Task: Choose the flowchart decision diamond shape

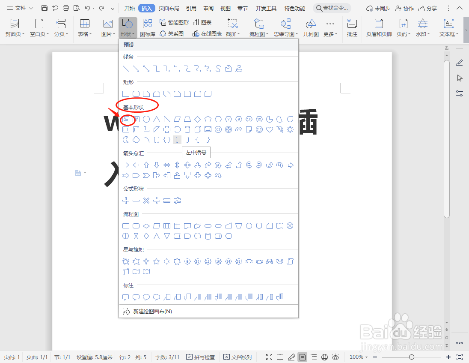Action: point(146,226)
